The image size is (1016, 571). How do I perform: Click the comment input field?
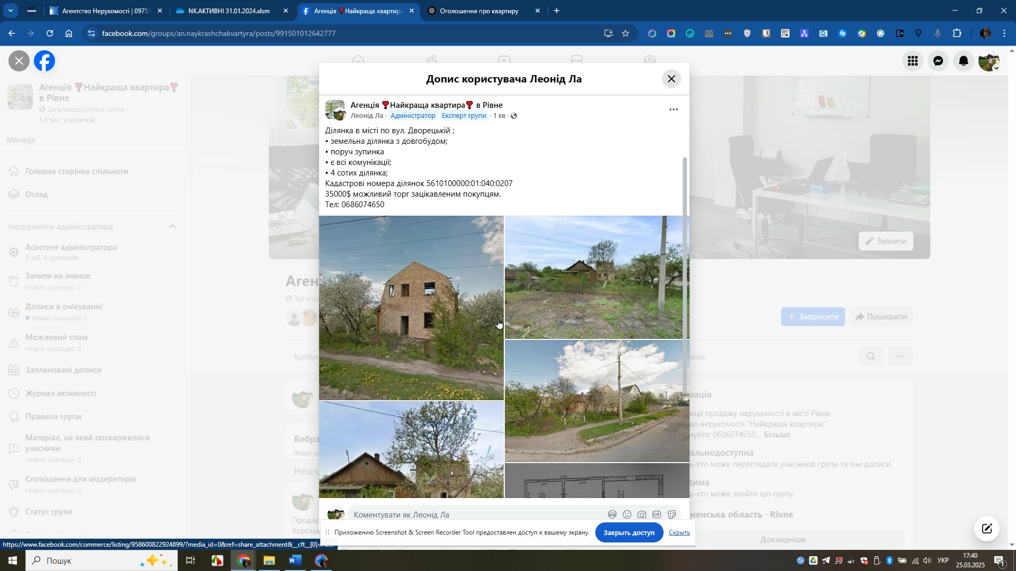tap(476, 514)
